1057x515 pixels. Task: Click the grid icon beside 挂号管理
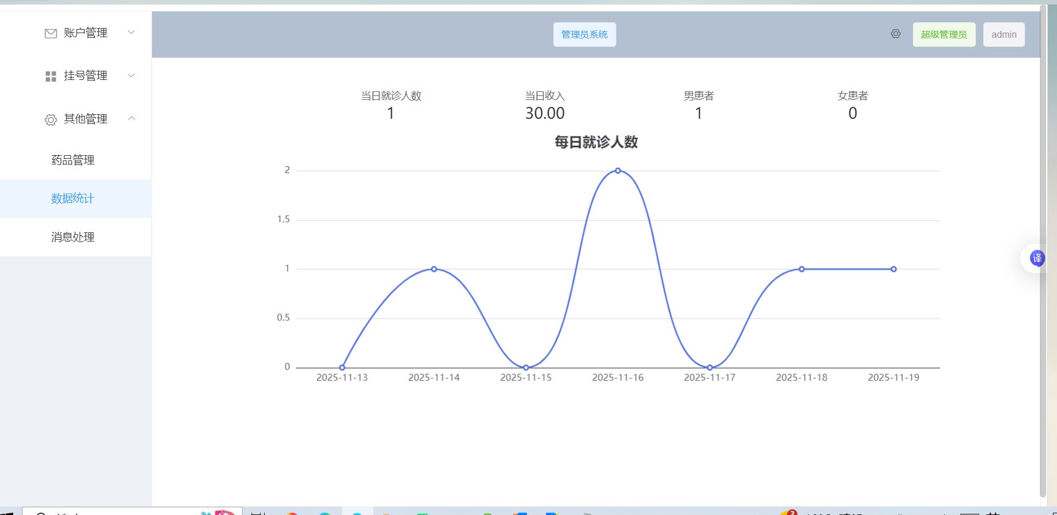click(x=51, y=76)
